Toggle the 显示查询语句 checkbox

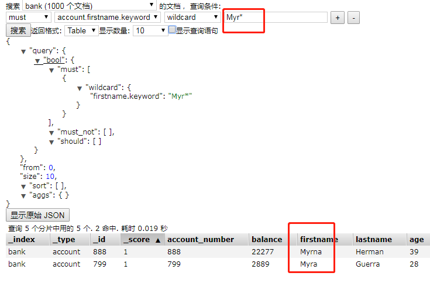pos(172,30)
